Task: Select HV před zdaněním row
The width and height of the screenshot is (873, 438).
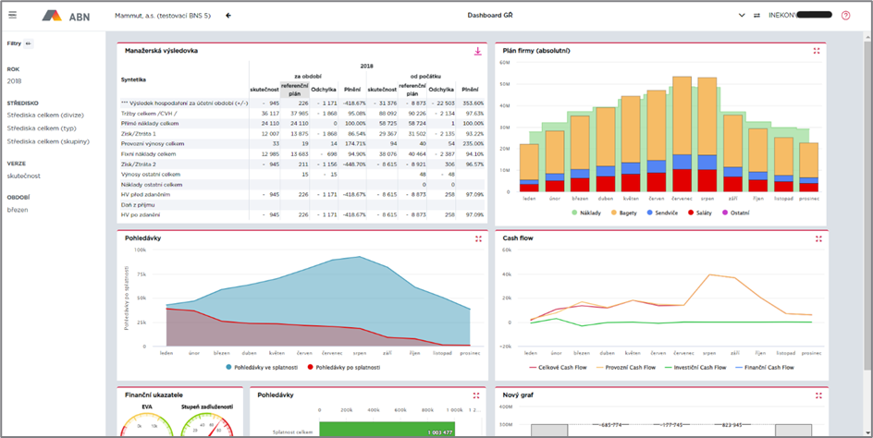Action: (x=302, y=194)
